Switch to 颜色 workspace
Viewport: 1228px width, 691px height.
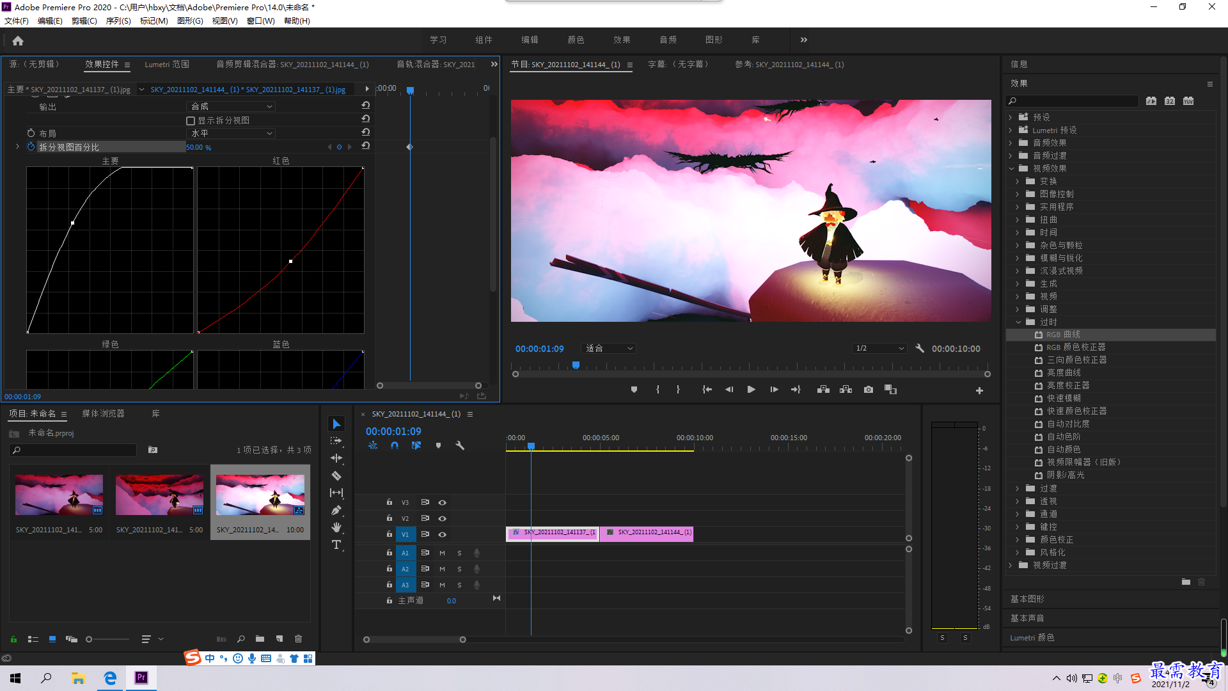coord(576,40)
